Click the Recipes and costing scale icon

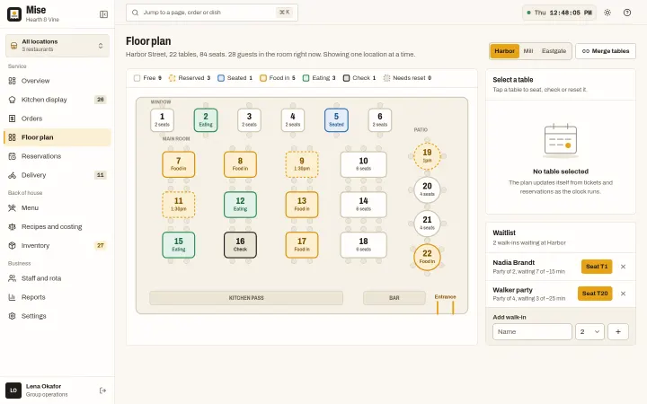tap(12, 227)
